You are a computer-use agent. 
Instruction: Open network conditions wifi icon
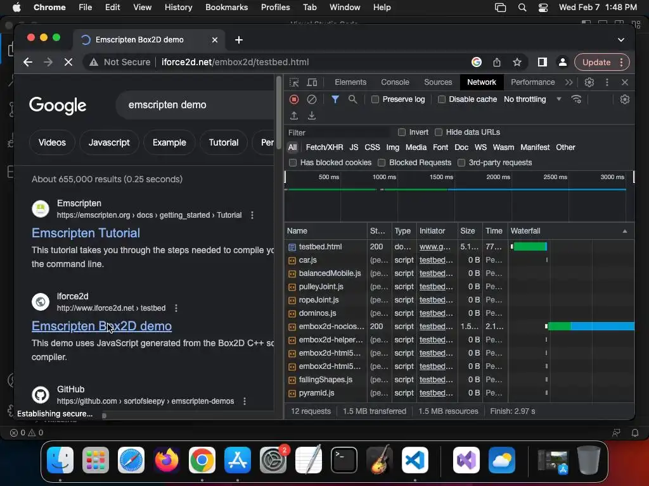(576, 99)
